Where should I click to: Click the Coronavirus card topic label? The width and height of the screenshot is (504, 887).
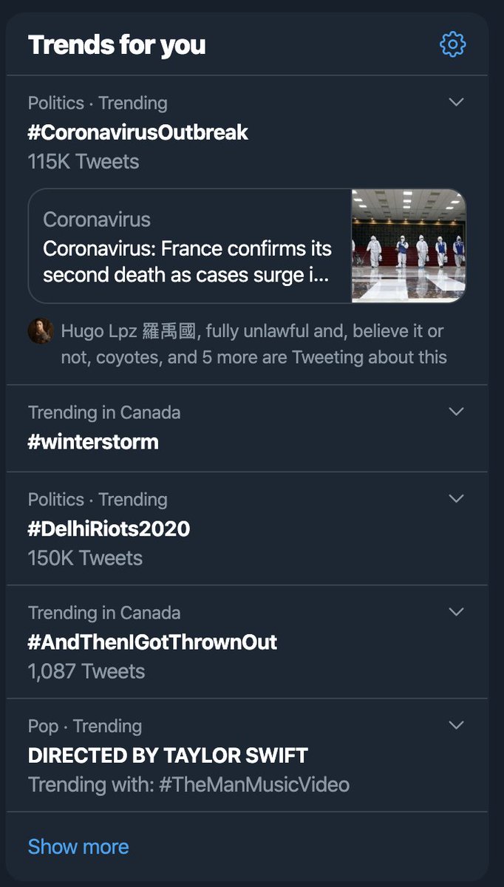pyautogui.click(x=97, y=220)
